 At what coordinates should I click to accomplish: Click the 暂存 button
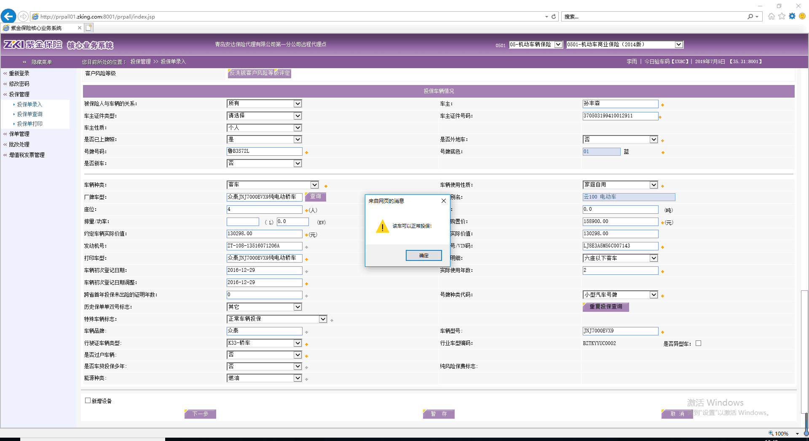439,414
